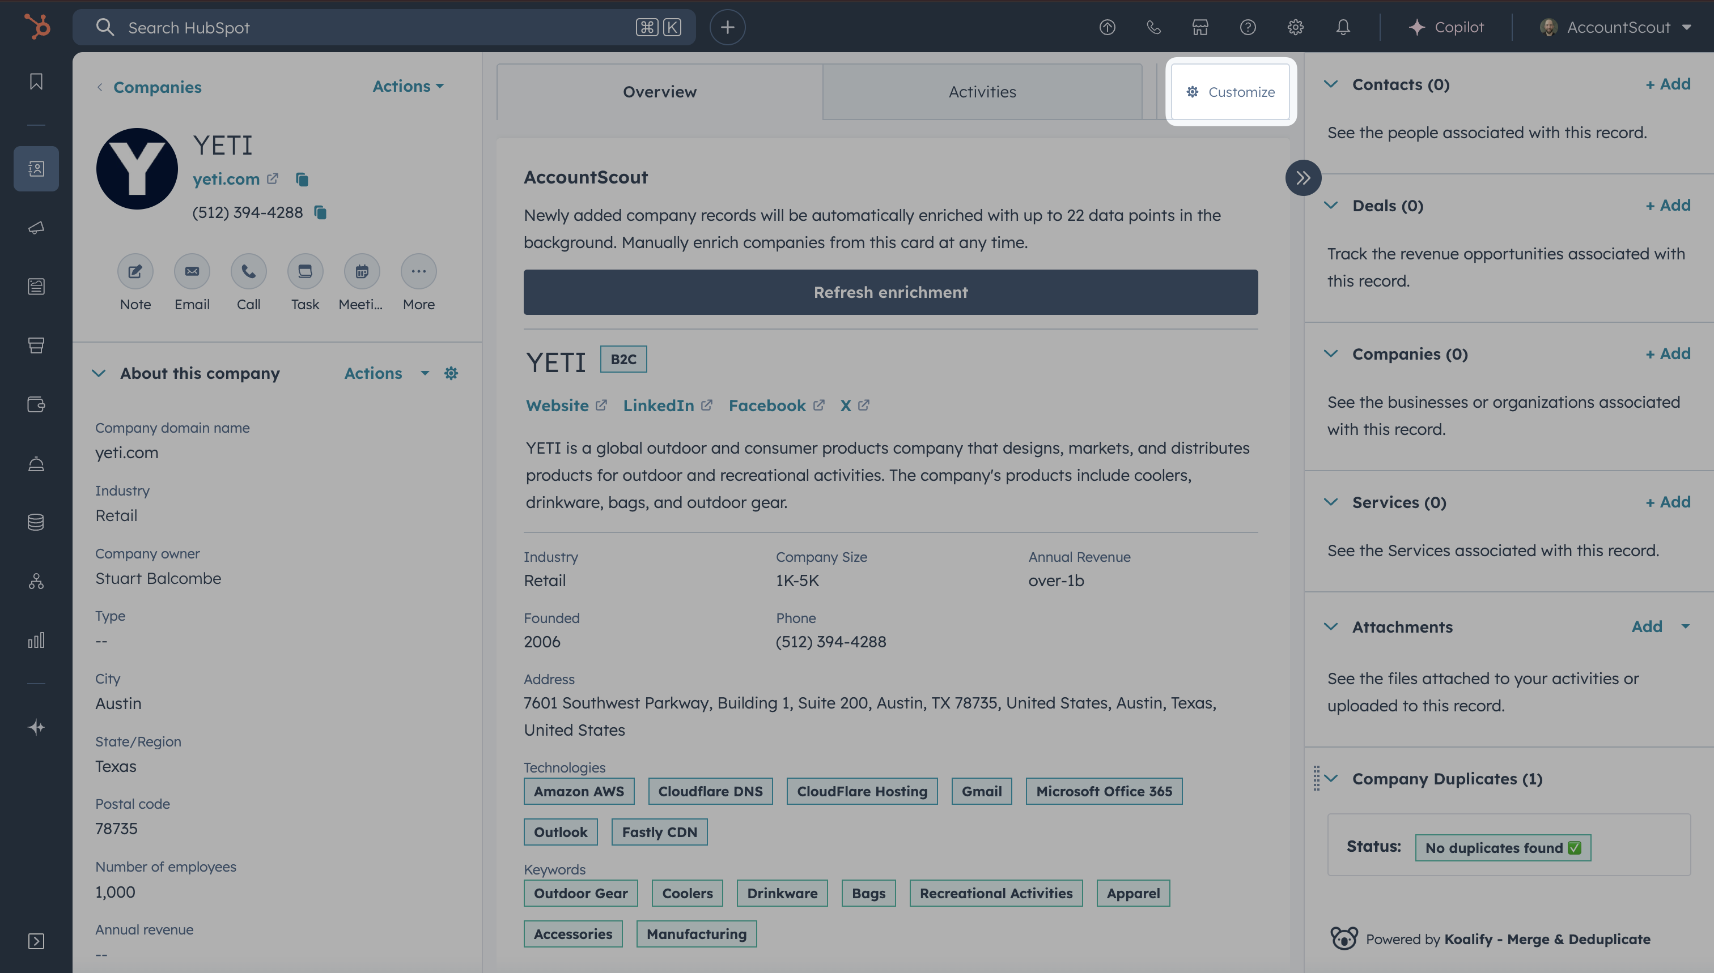1714x973 pixels.
Task: Open the Breeze AI sparkle sidebar icon
Action: tap(36, 727)
